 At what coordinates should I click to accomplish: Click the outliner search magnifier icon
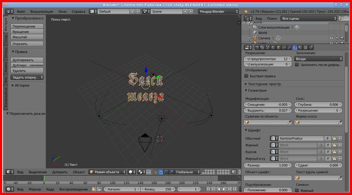click(342, 19)
